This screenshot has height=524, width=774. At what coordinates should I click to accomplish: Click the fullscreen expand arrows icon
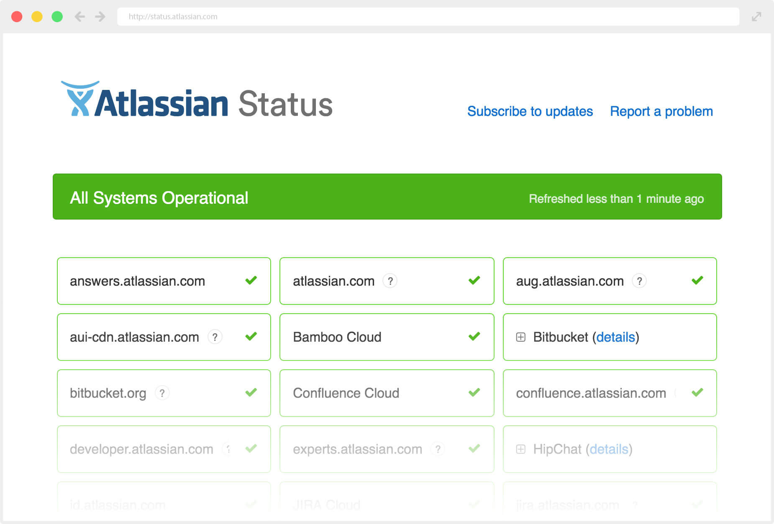point(756,17)
